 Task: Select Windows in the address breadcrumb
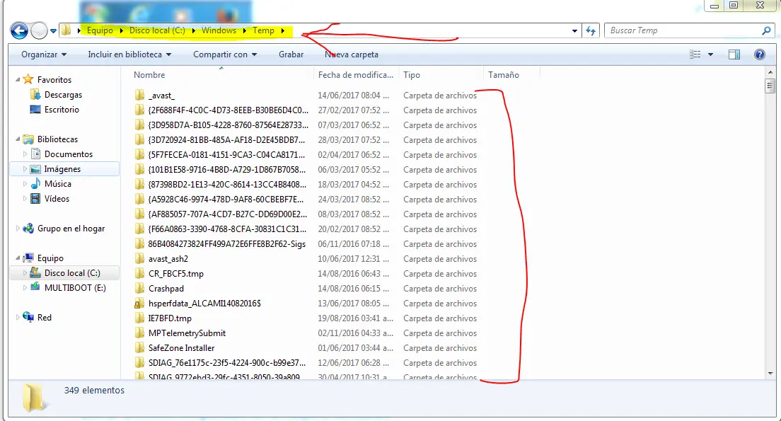click(219, 30)
